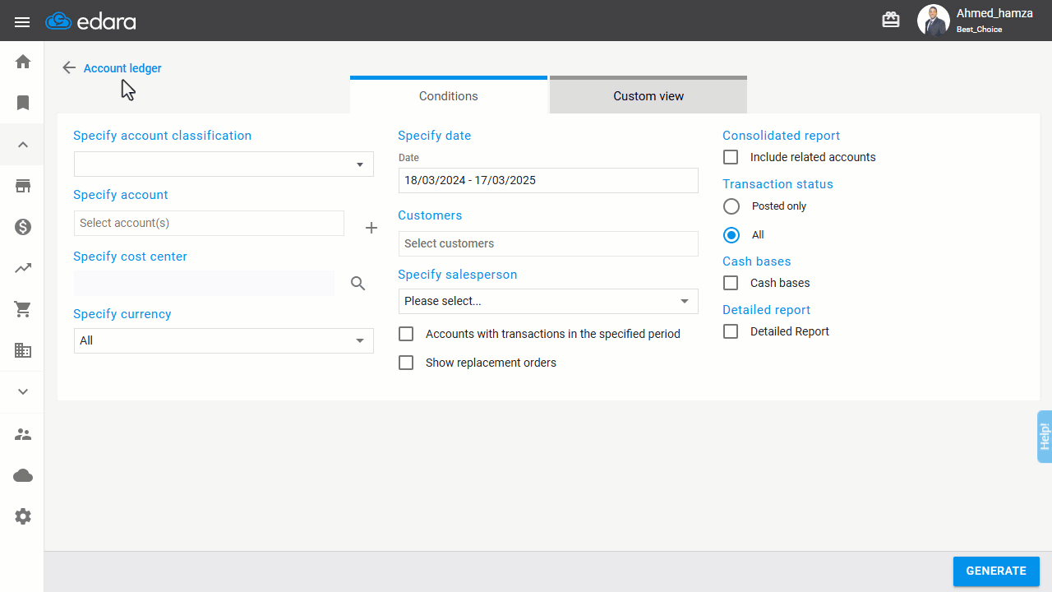Viewport: 1052px width, 592px height.
Task: Click the edara cloud logo
Action: point(90,21)
